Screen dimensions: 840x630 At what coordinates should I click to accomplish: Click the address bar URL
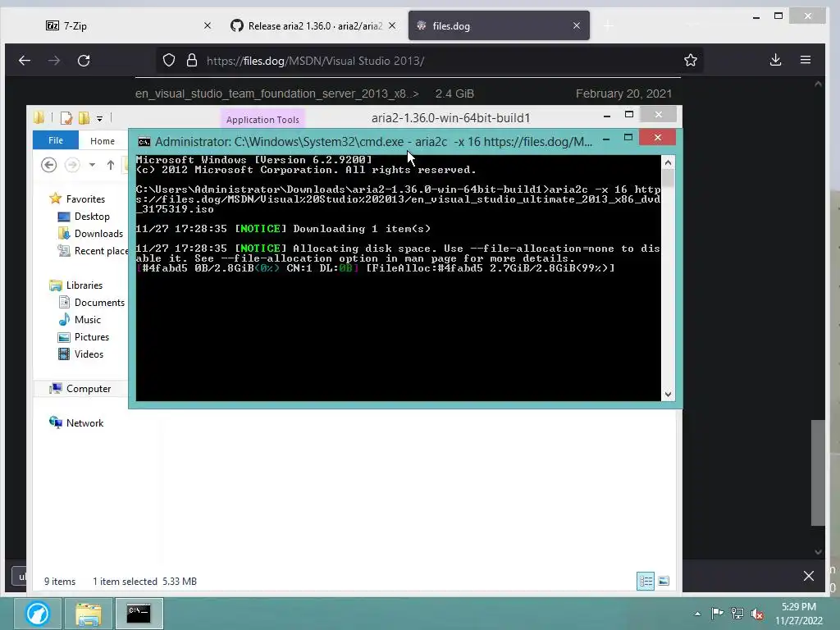pyautogui.click(x=316, y=61)
